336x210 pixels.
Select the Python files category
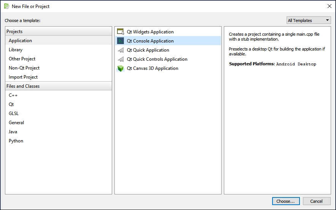(59, 141)
